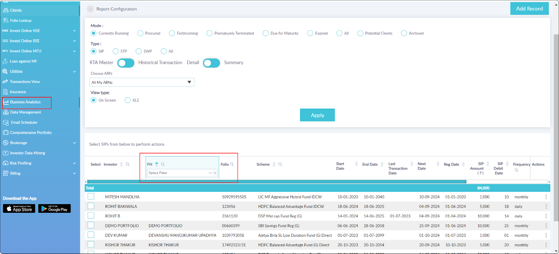Choose STP type radio button

point(116,51)
